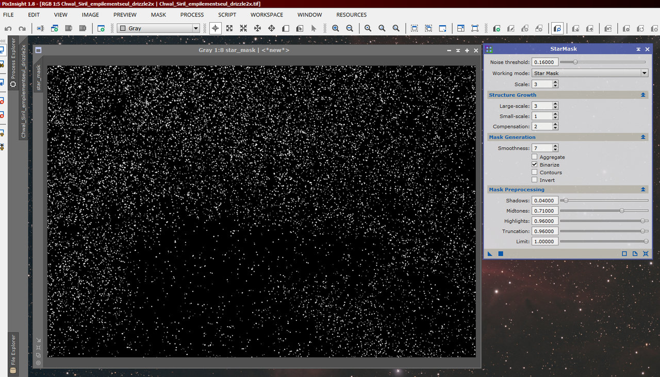Increase the Scale spinner value
Viewport: 660px width, 377px height.
pos(555,82)
